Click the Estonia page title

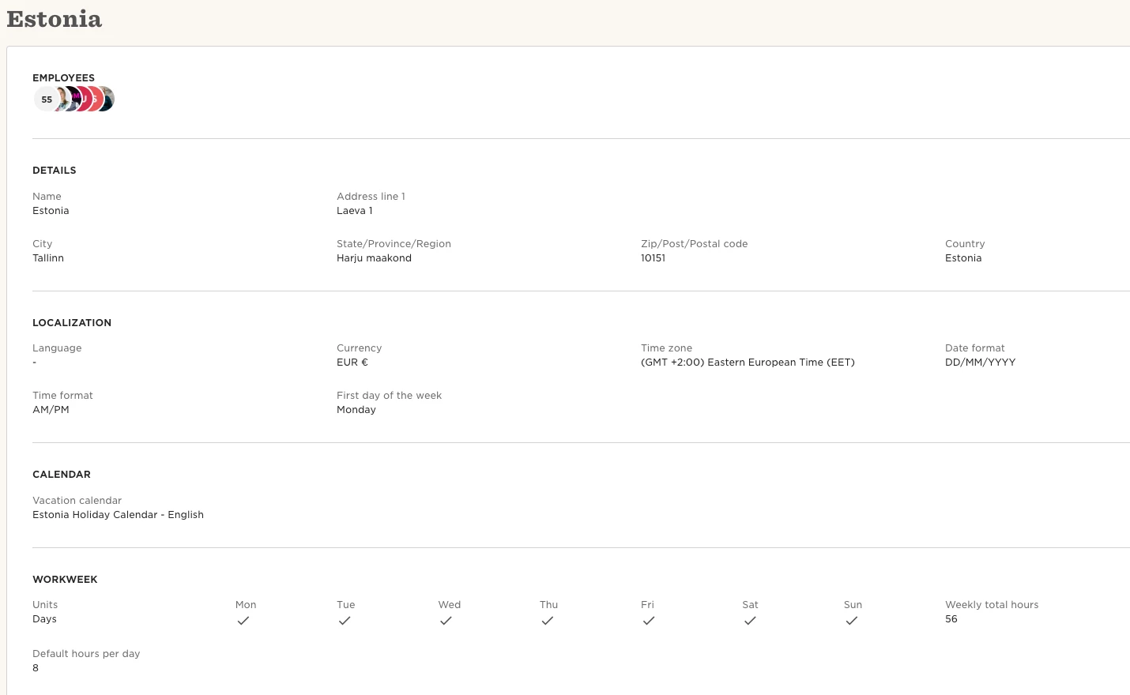[x=55, y=19]
